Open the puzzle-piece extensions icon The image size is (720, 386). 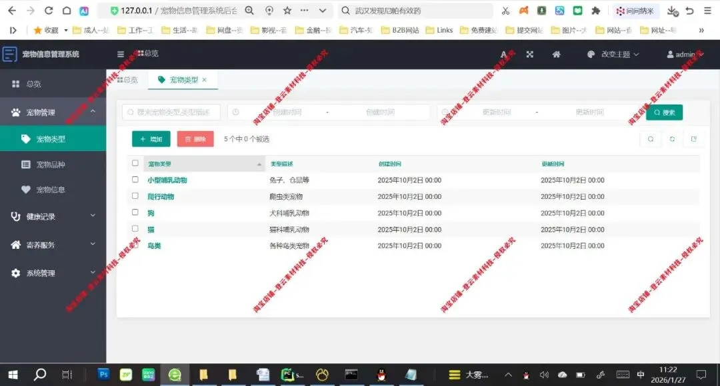[x=595, y=11]
